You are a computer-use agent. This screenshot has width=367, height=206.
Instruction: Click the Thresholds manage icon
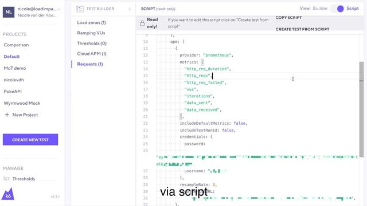[x=6, y=179]
